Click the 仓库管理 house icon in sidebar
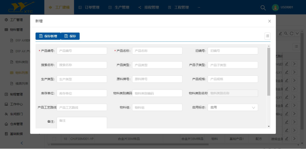306x149 pixels. coord(6,124)
